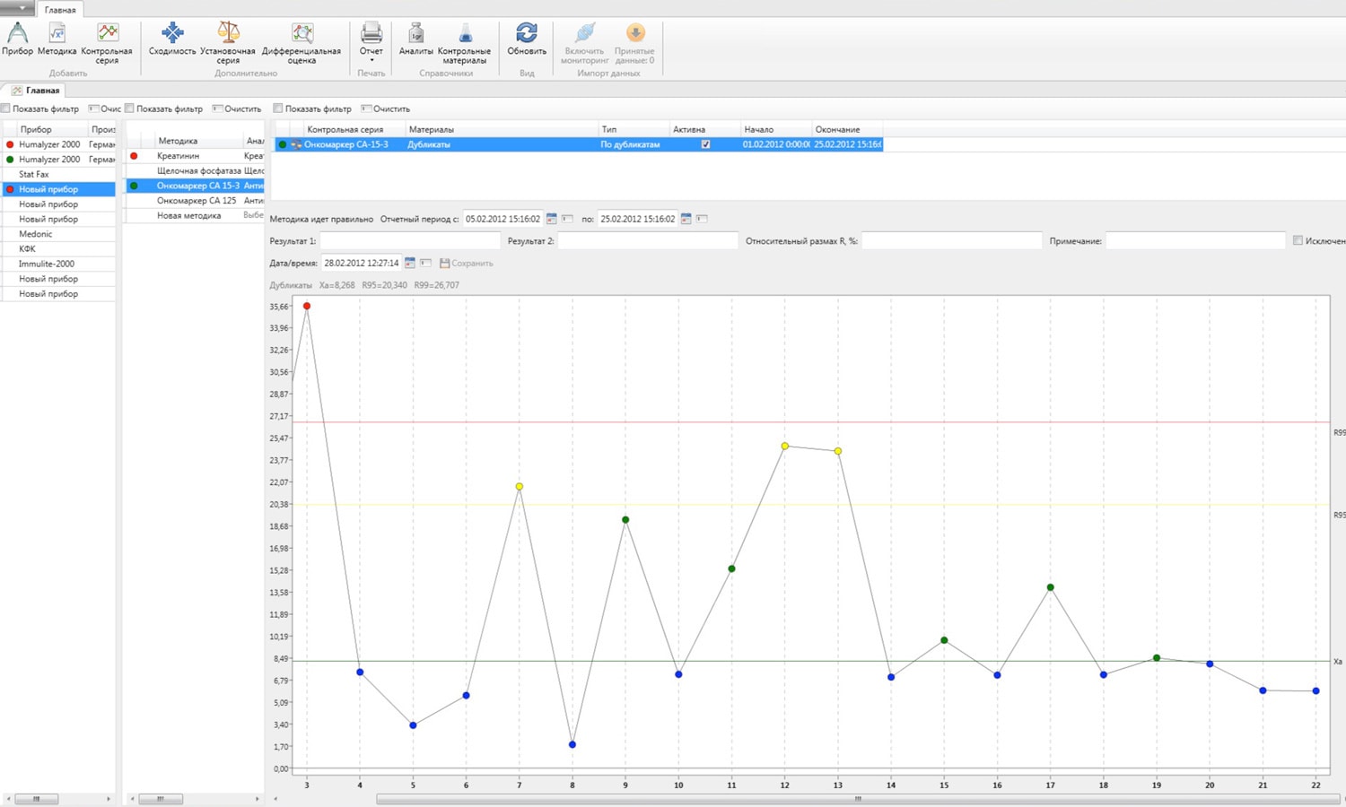Open calendar for report period end date
This screenshot has height=807, width=1346.
click(x=686, y=219)
